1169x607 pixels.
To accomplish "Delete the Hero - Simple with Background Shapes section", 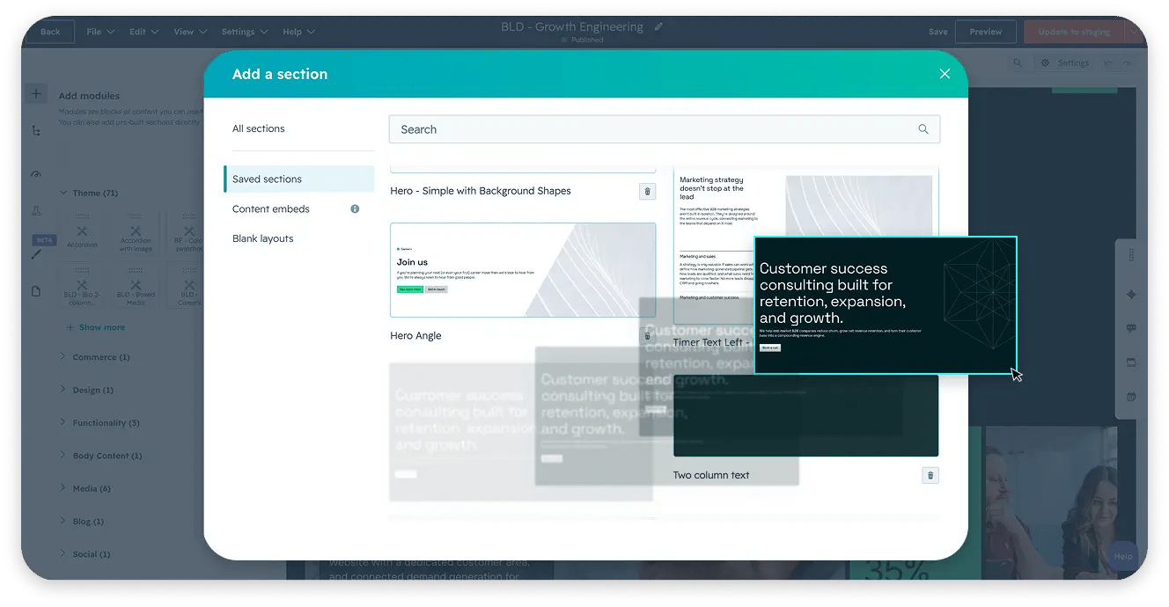I will coord(648,191).
